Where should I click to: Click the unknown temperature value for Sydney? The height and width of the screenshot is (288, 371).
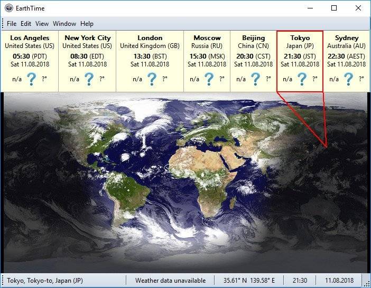coord(361,79)
